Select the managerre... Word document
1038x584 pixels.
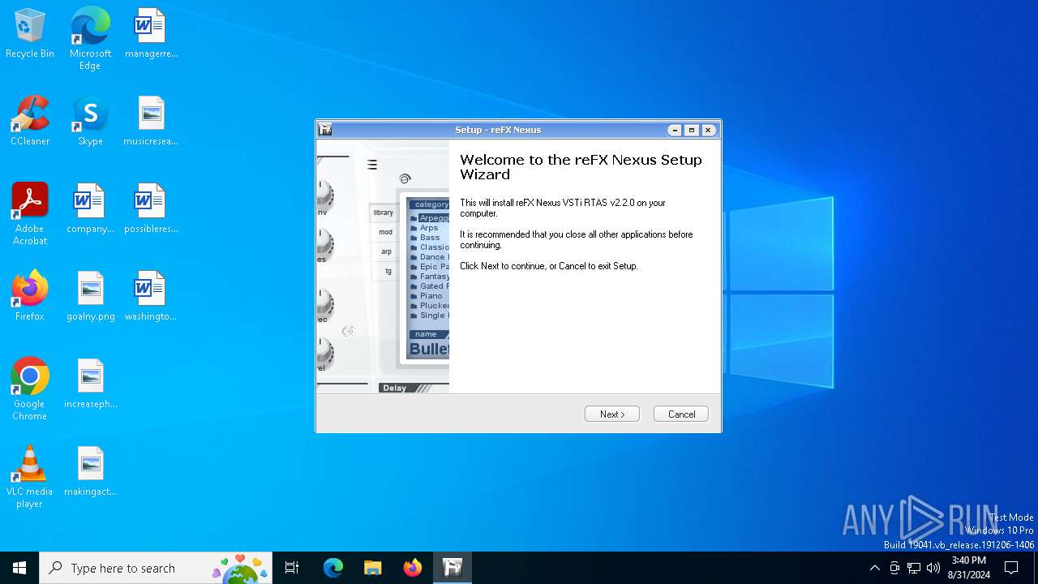(x=151, y=34)
